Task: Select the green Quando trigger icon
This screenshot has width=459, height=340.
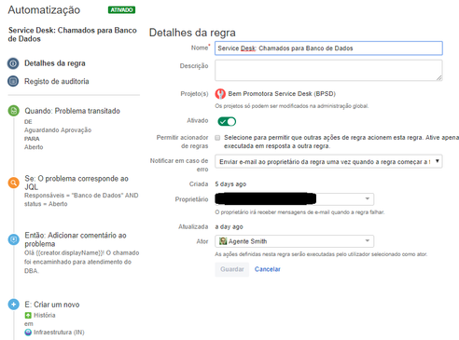Action: 13,111
